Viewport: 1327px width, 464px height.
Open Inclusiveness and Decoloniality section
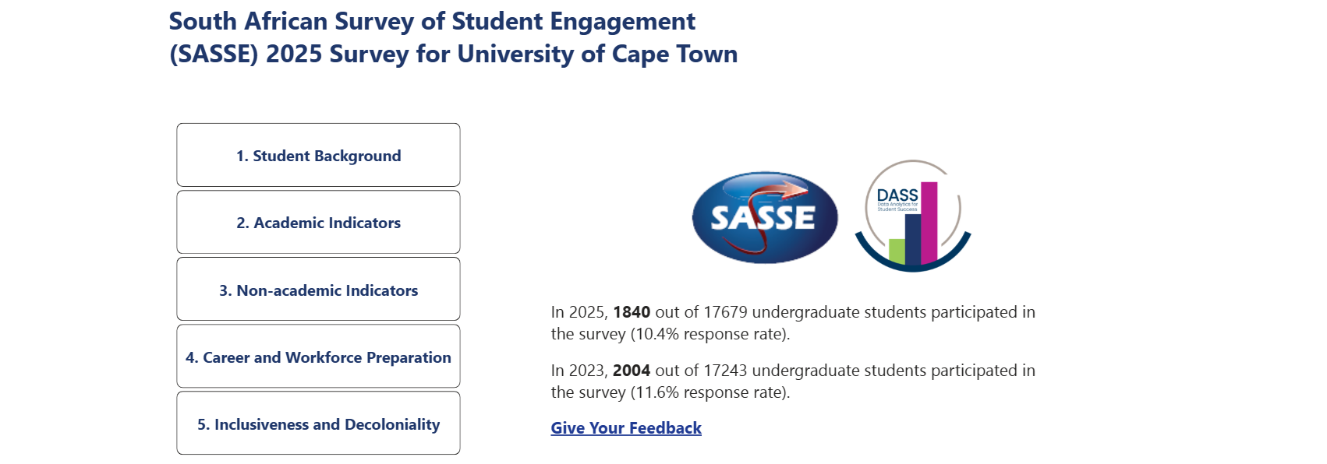click(318, 424)
